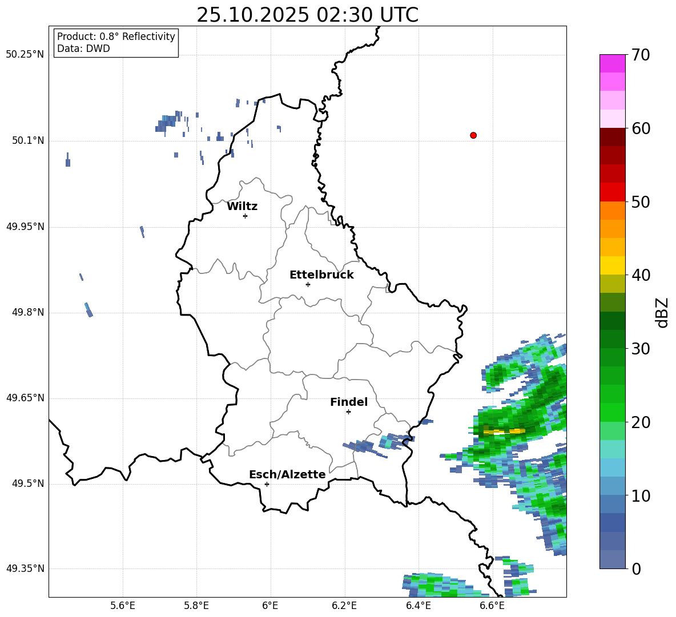This screenshot has height=617, width=676.
Task: Click the colorbar 'dBZ' axis label
Action: (x=663, y=312)
